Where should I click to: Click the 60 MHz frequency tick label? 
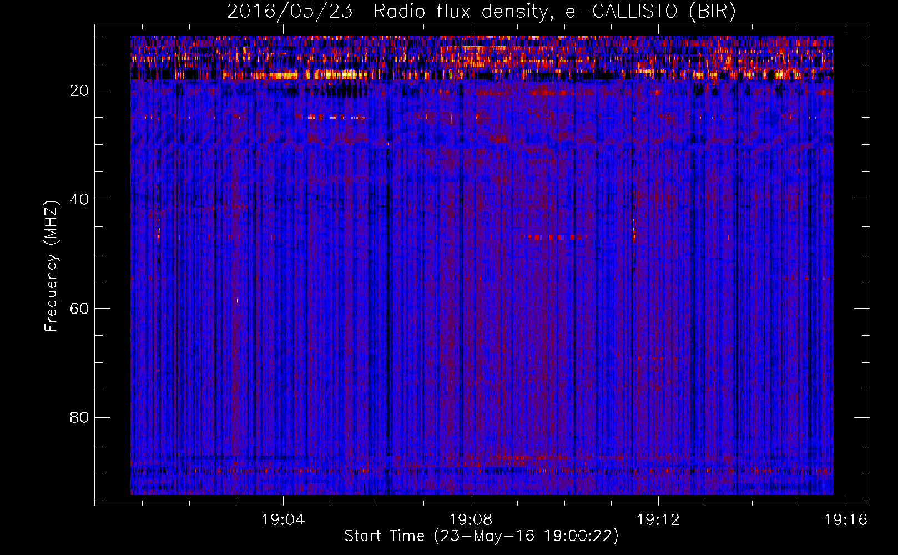(x=79, y=309)
